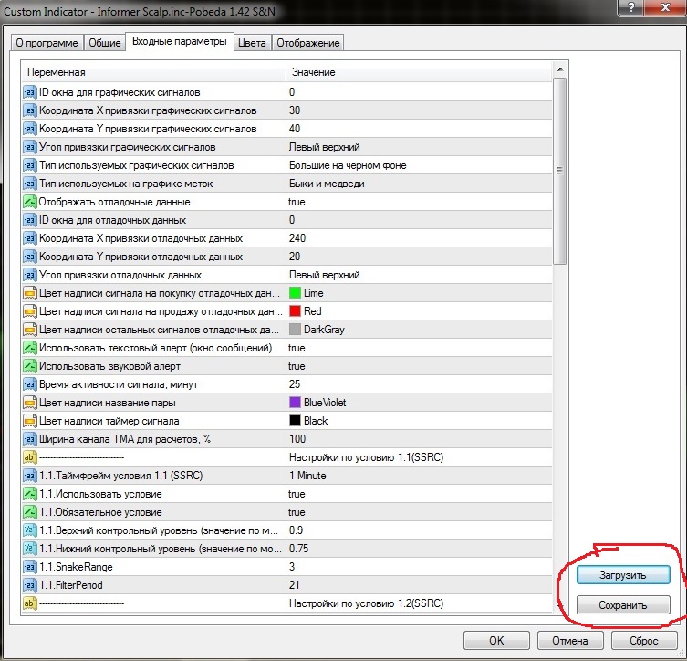Click the color icon beside Цвет надписи остальных сигналов
The height and width of the screenshot is (661, 687).
click(x=29, y=330)
